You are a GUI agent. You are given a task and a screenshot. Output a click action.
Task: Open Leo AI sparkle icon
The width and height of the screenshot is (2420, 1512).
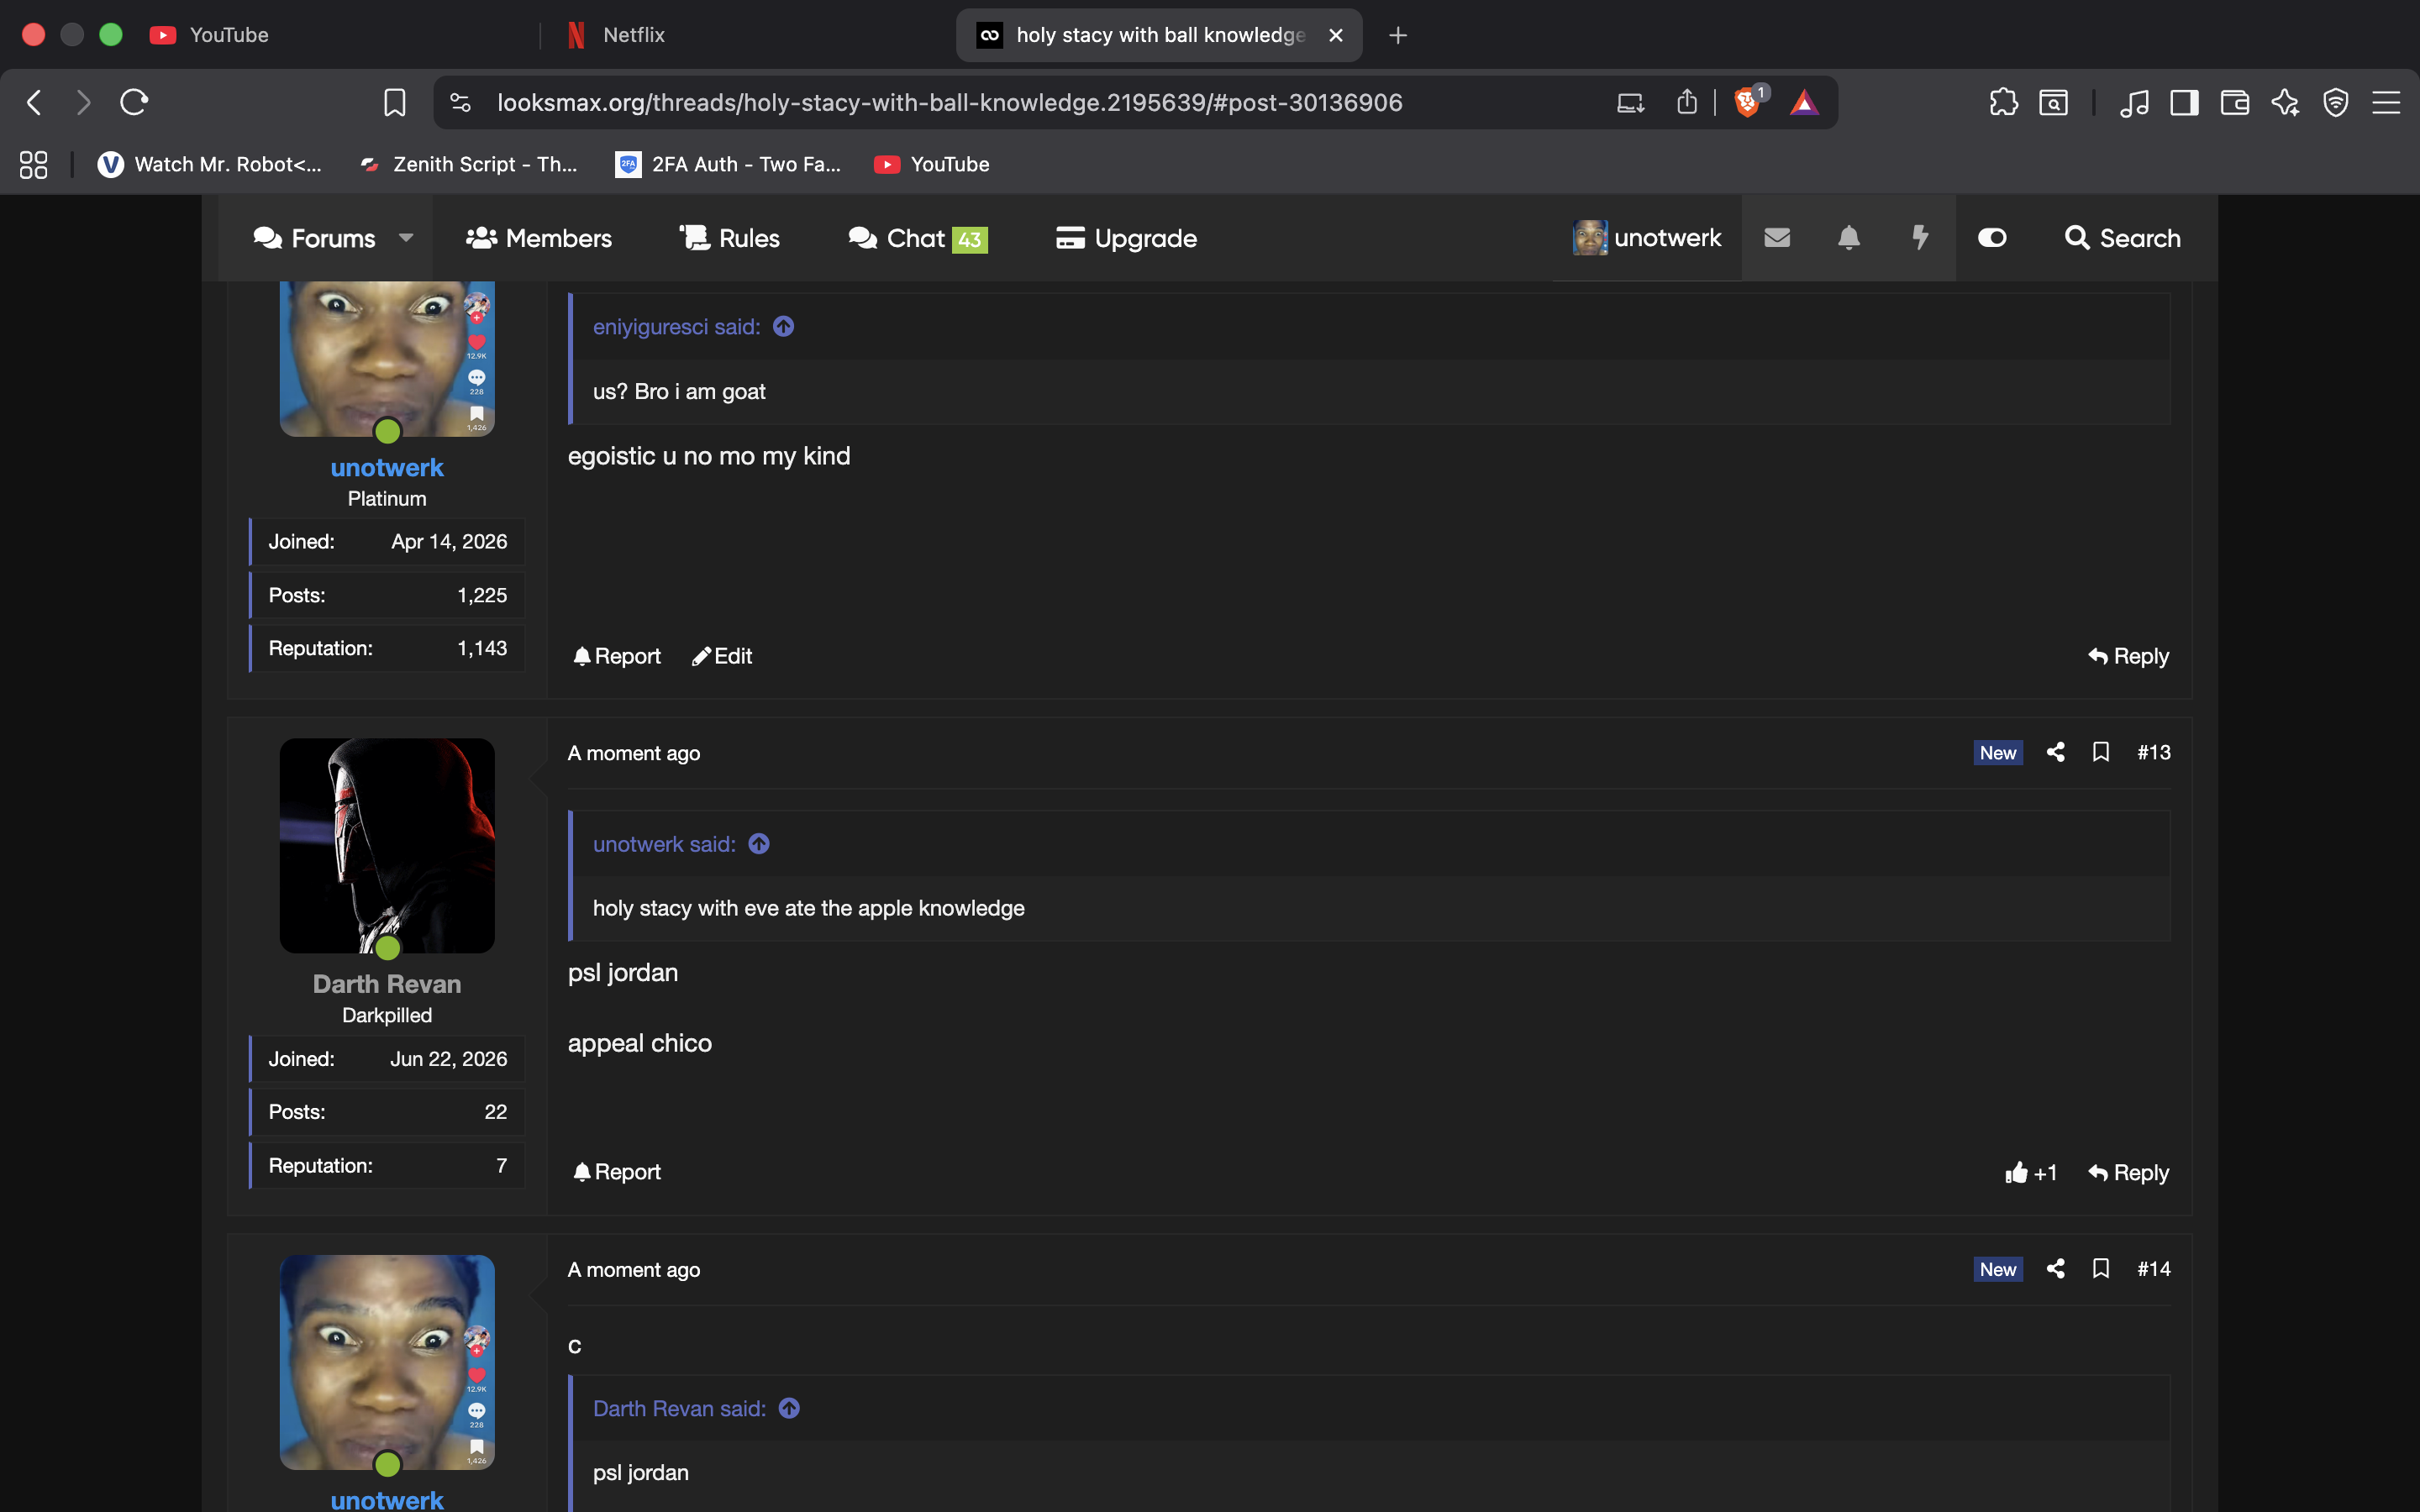click(x=2285, y=102)
